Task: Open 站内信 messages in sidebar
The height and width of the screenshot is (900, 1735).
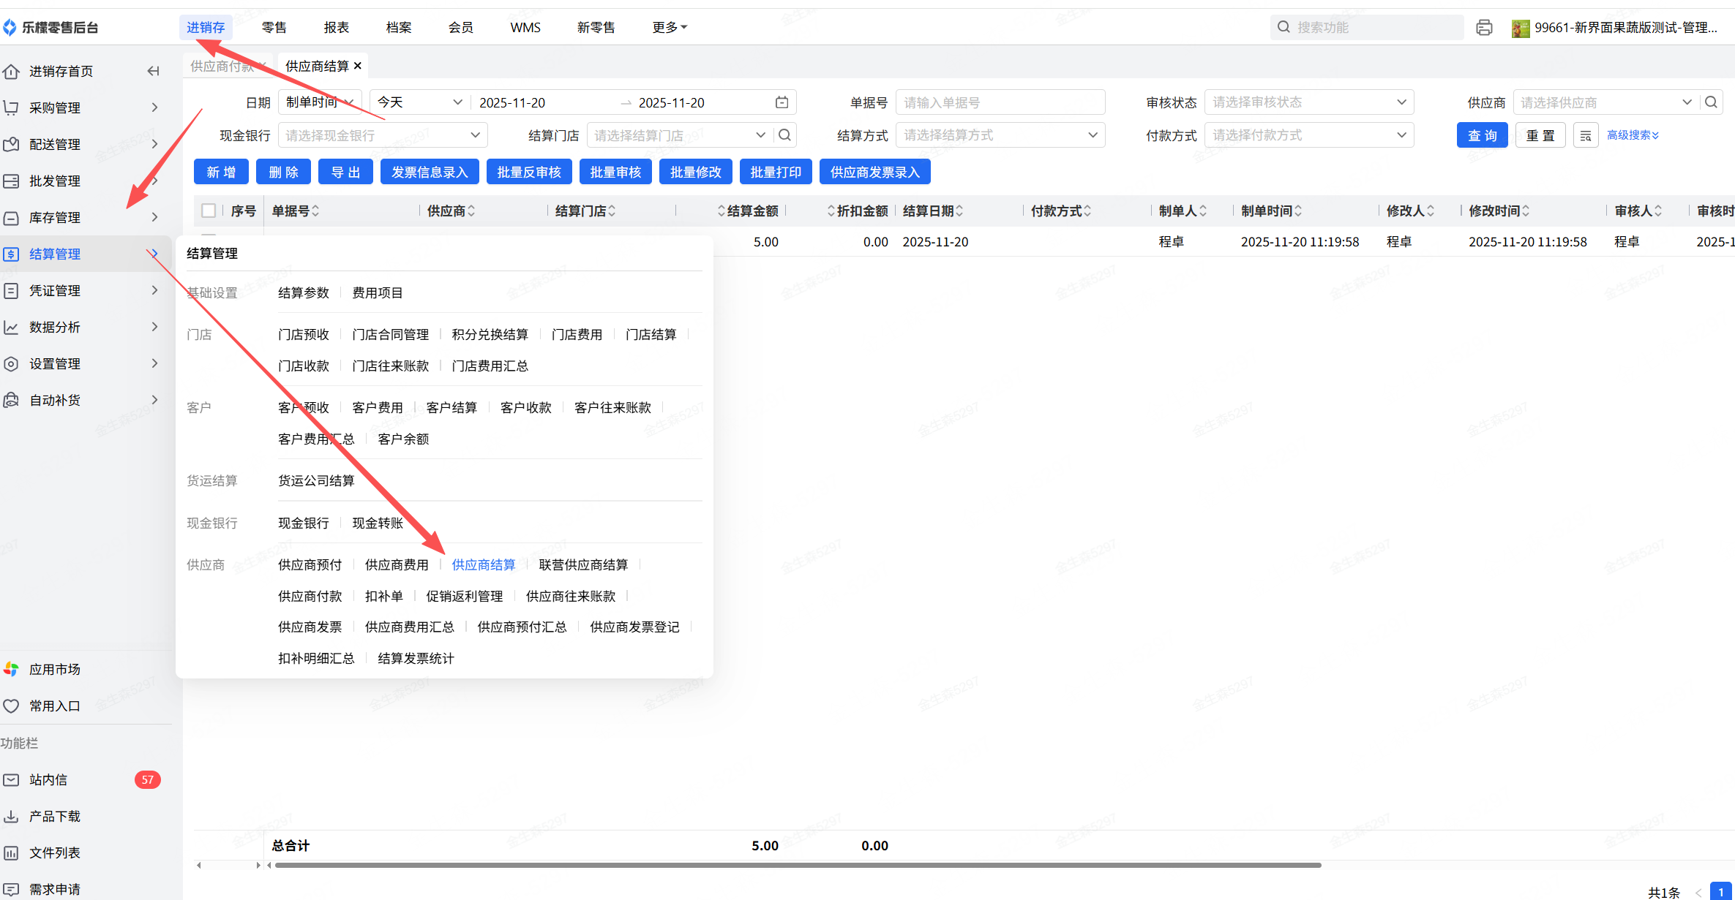Action: click(48, 780)
